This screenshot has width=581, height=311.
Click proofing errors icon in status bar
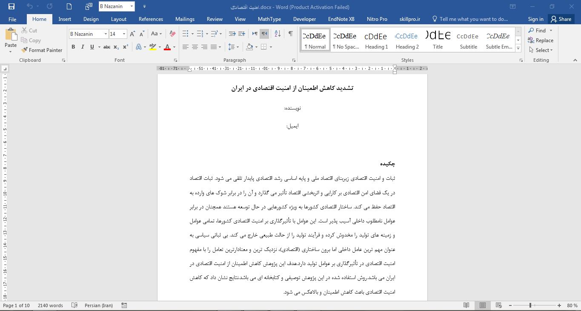pos(74,305)
